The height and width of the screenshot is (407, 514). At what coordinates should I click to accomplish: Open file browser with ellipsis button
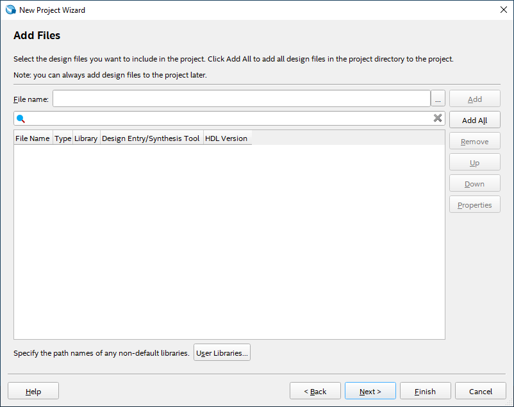(438, 99)
